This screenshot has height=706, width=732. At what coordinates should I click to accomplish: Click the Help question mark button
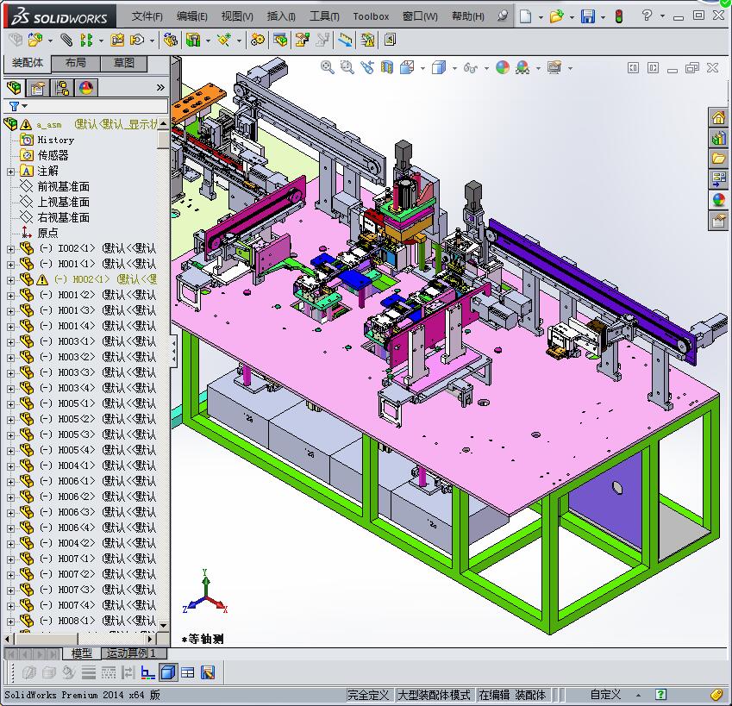pyautogui.click(x=648, y=16)
